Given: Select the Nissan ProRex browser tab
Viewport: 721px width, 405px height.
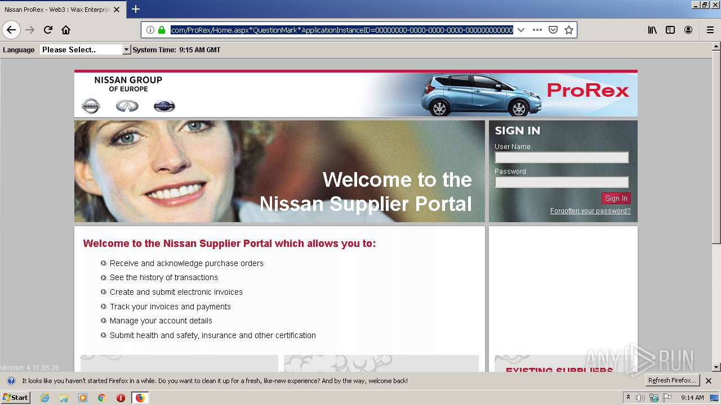Looking at the screenshot, I should pos(62,10).
